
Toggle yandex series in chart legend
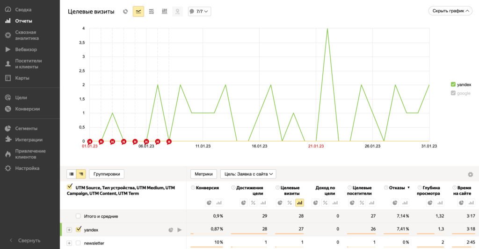coord(453,84)
